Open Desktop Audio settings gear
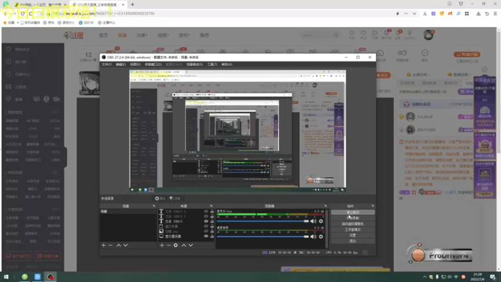The width and height of the screenshot is (501, 282). [x=321, y=237]
